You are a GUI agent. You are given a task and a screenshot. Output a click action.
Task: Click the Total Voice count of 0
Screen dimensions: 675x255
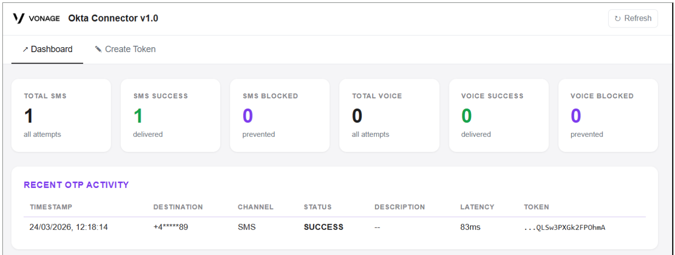pyautogui.click(x=357, y=116)
